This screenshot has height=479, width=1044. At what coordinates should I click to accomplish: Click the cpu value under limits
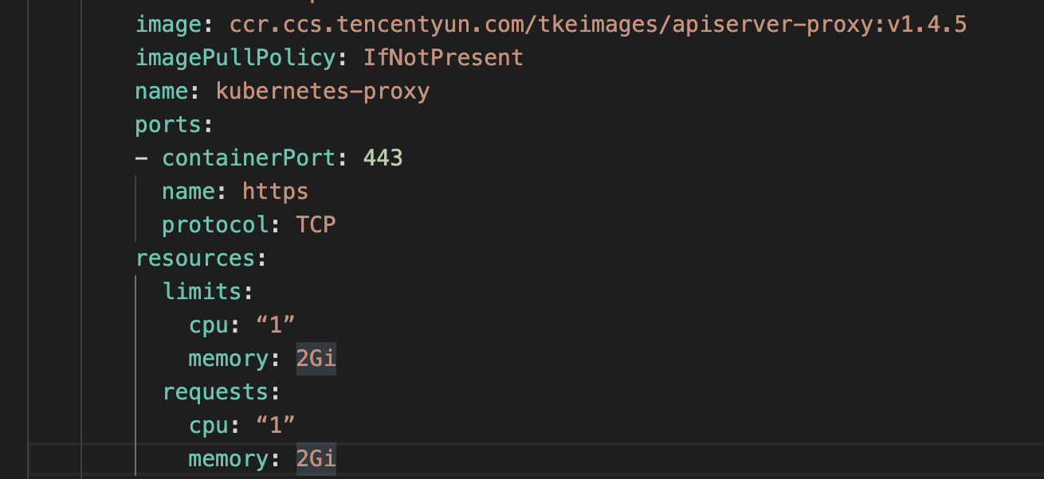click(x=275, y=325)
